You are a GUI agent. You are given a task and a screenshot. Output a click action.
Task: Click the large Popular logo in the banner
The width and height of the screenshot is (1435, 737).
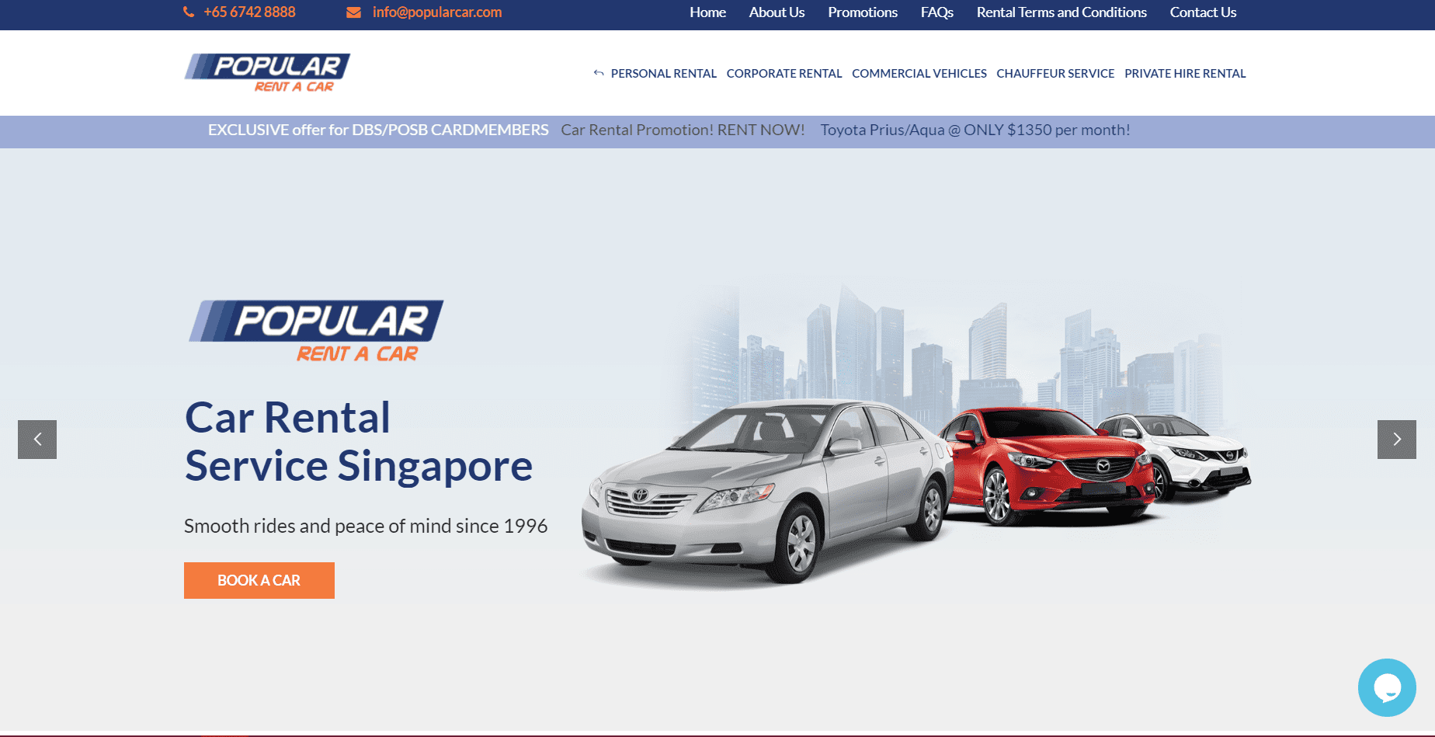316,332
